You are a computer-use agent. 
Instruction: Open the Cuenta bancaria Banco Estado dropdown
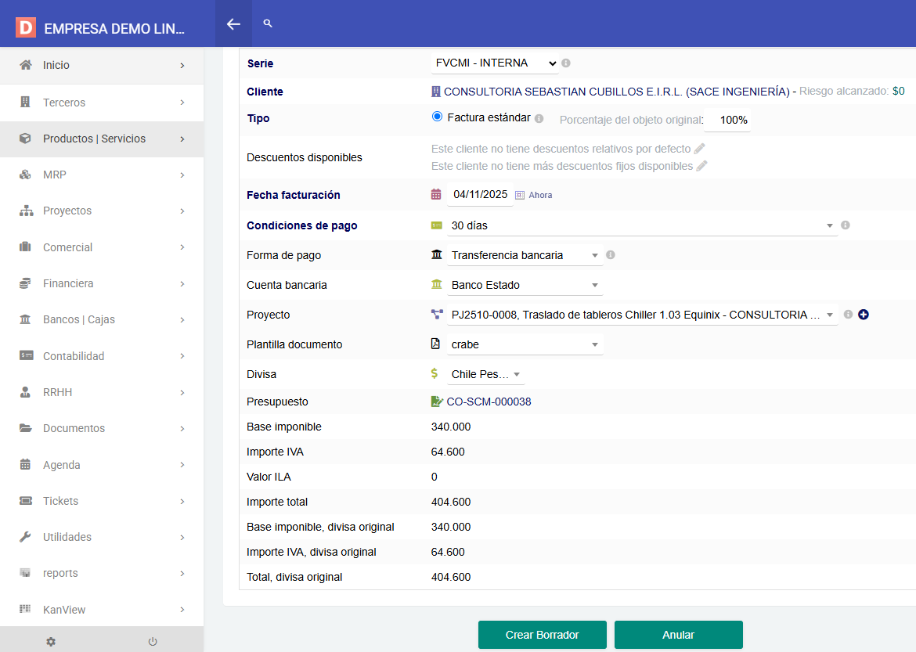(525, 285)
